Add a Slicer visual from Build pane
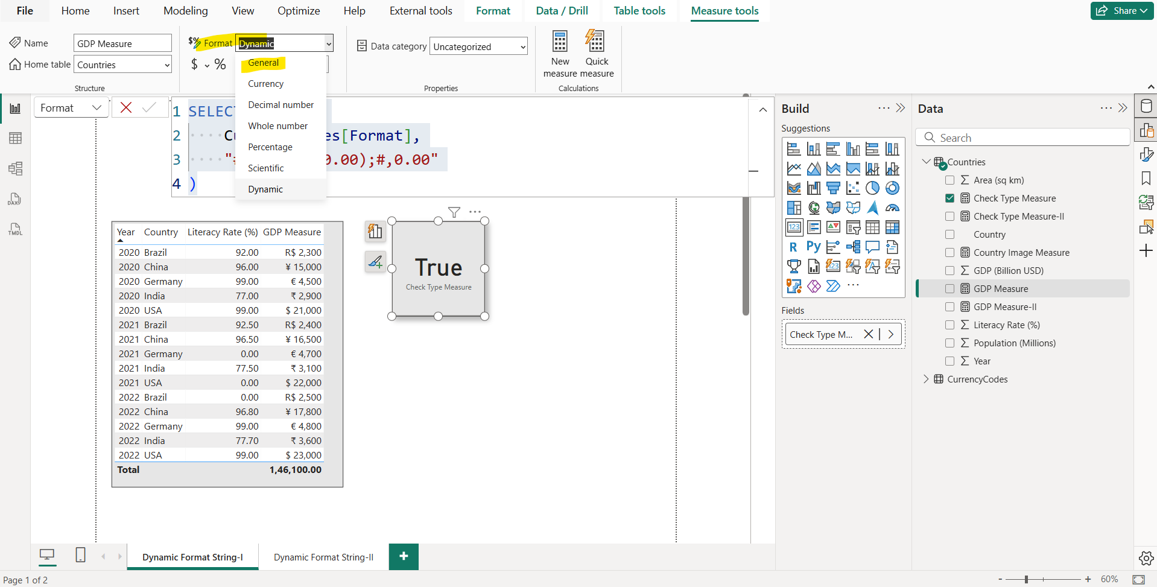 click(853, 227)
